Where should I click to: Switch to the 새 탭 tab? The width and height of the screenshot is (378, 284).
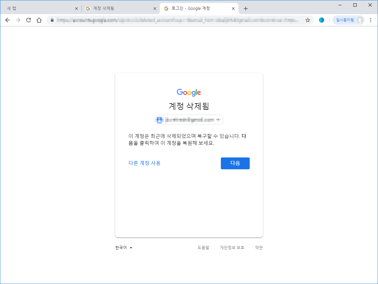point(41,9)
